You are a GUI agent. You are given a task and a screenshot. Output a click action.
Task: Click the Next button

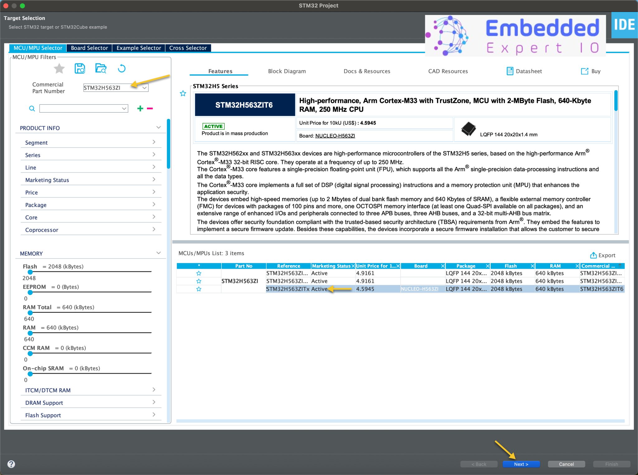pyautogui.click(x=521, y=464)
